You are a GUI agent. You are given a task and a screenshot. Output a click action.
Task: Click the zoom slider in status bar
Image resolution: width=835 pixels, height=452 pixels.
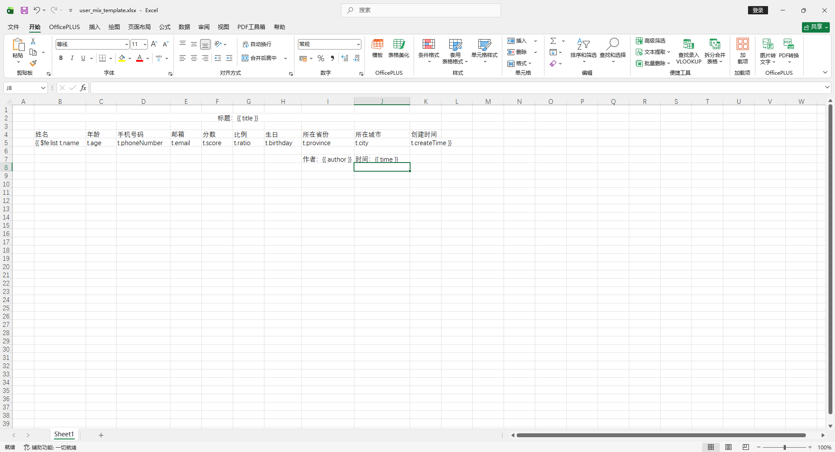point(785,447)
